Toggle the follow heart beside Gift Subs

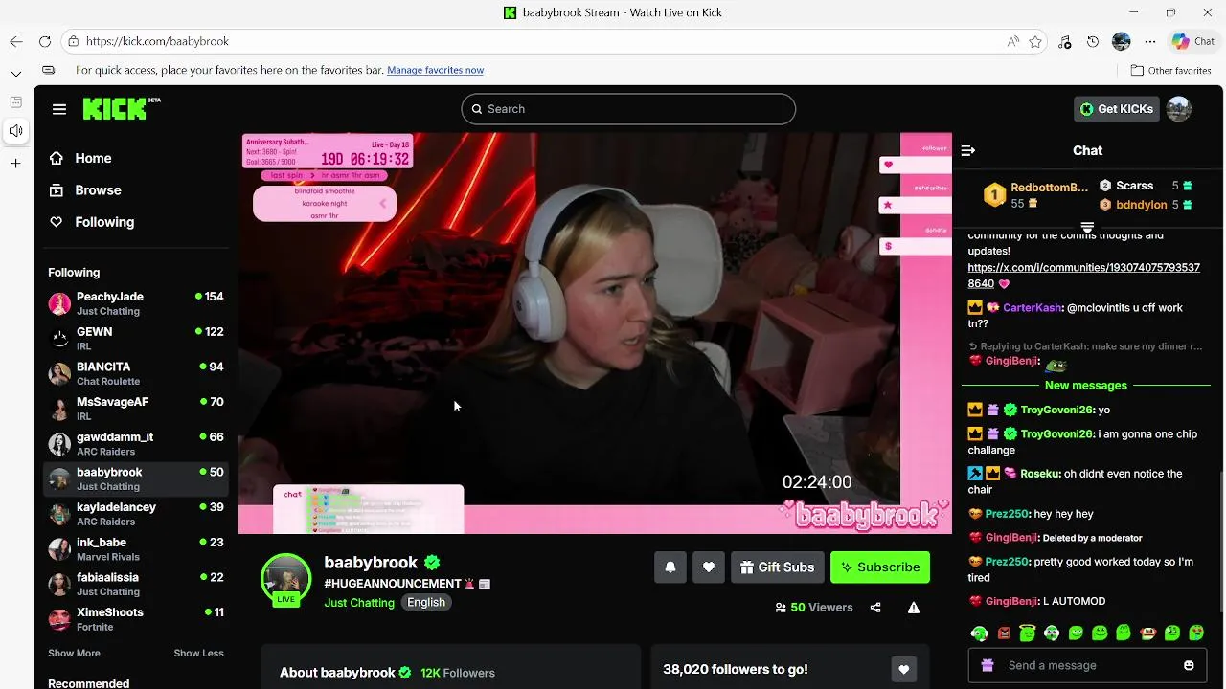coord(709,567)
